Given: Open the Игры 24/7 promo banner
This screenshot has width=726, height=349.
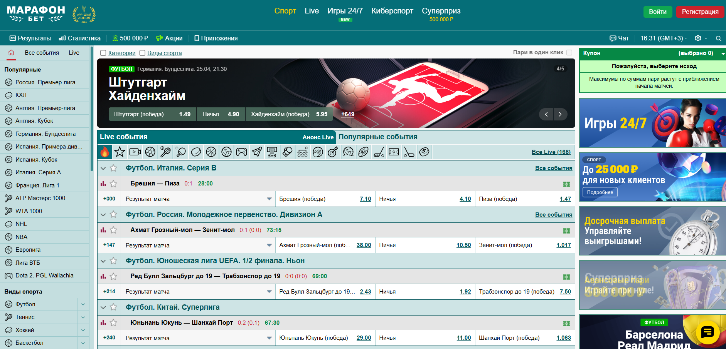Looking at the screenshot, I should click(652, 123).
